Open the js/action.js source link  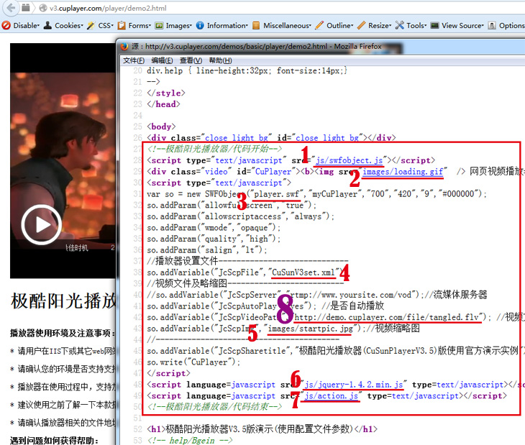point(332,396)
